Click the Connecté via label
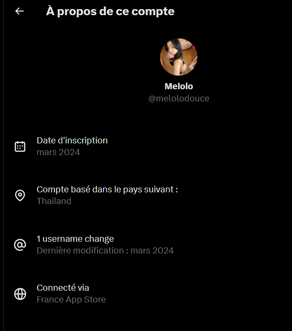This screenshot has width=292, height=331. [63, 288]
